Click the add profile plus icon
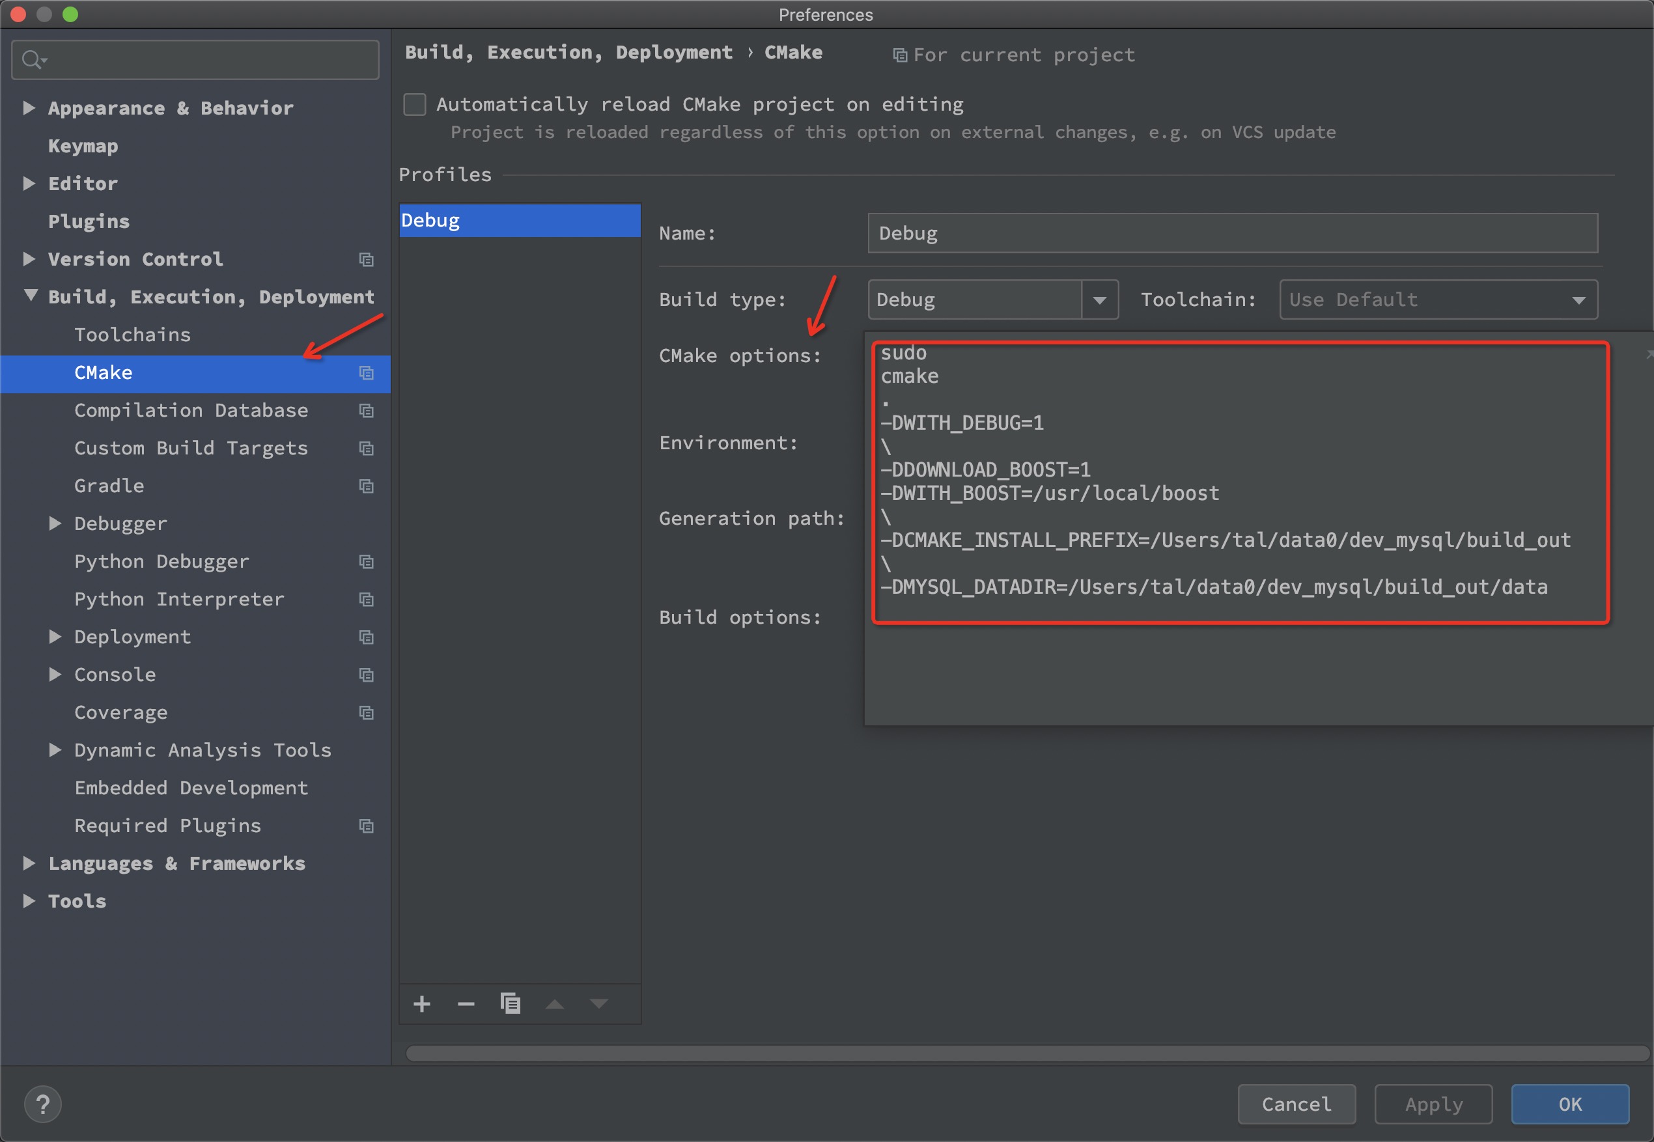The height and width of the screenshot is (1142, 1654). 421,1004
